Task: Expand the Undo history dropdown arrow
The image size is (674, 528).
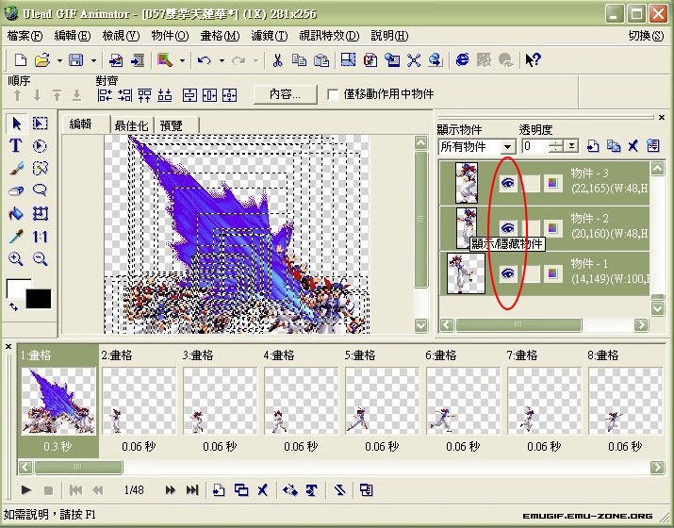Action: (222, 60)
